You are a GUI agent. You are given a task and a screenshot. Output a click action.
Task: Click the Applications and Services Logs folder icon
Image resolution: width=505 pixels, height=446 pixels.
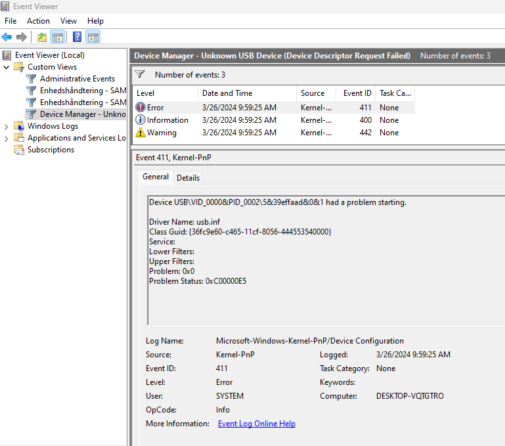[x=19, y=138]
